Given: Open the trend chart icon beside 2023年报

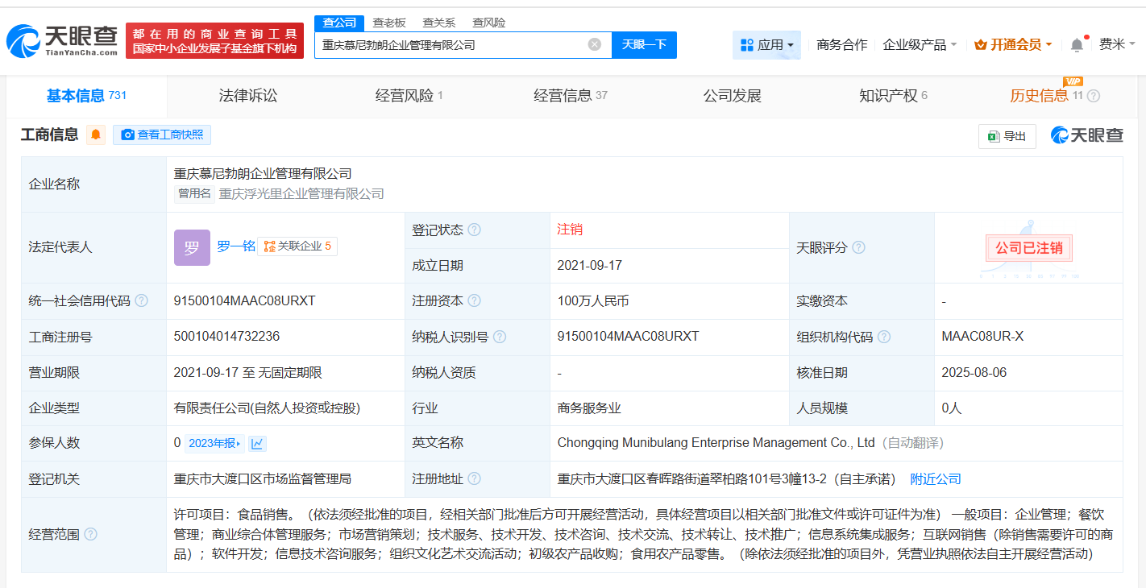Looking at the screenshot, I should pos(256,442).
